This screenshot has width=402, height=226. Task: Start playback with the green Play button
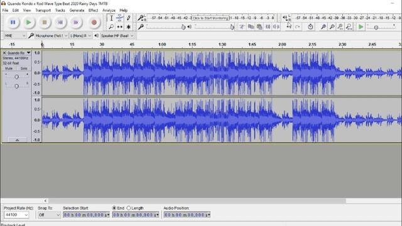(x=28, y=23)
